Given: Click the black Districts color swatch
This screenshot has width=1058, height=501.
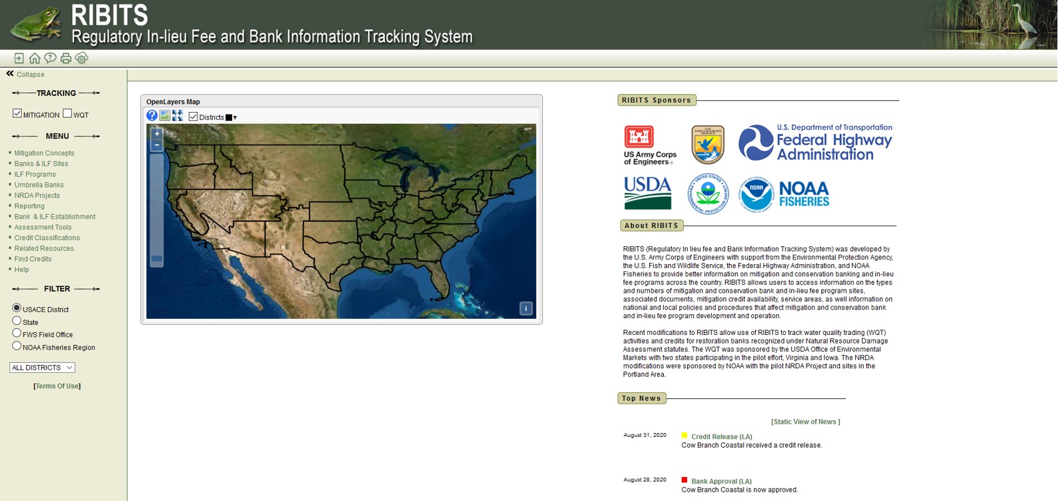Looking at the screenshot, I should (x=229, y=118).
